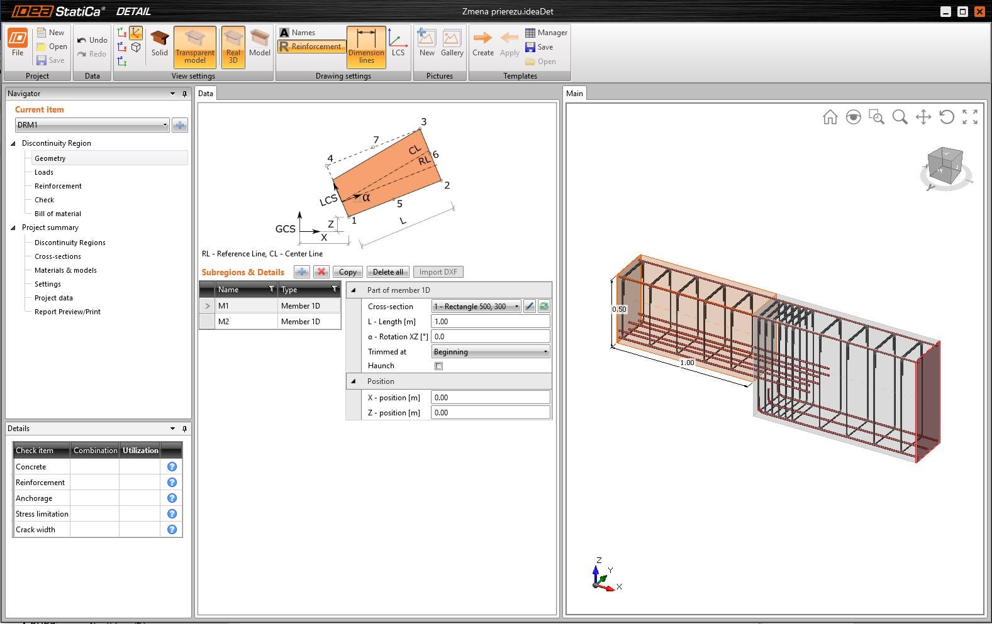
Task: Click the L - Length input field
Action: point(490,322)
